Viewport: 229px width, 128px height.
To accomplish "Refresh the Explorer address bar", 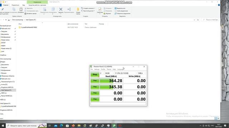I will click(x=198, y=20).
